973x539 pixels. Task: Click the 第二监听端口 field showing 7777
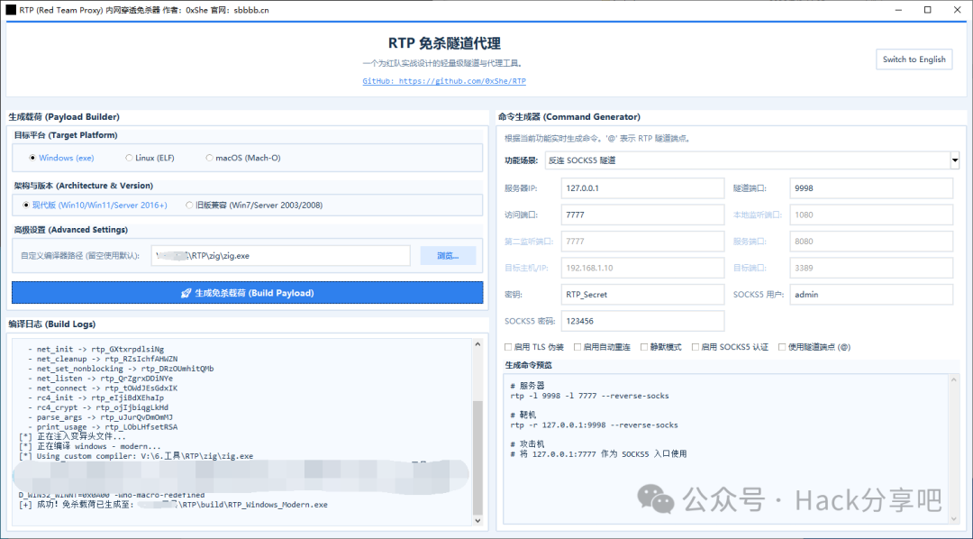[642, 242]
